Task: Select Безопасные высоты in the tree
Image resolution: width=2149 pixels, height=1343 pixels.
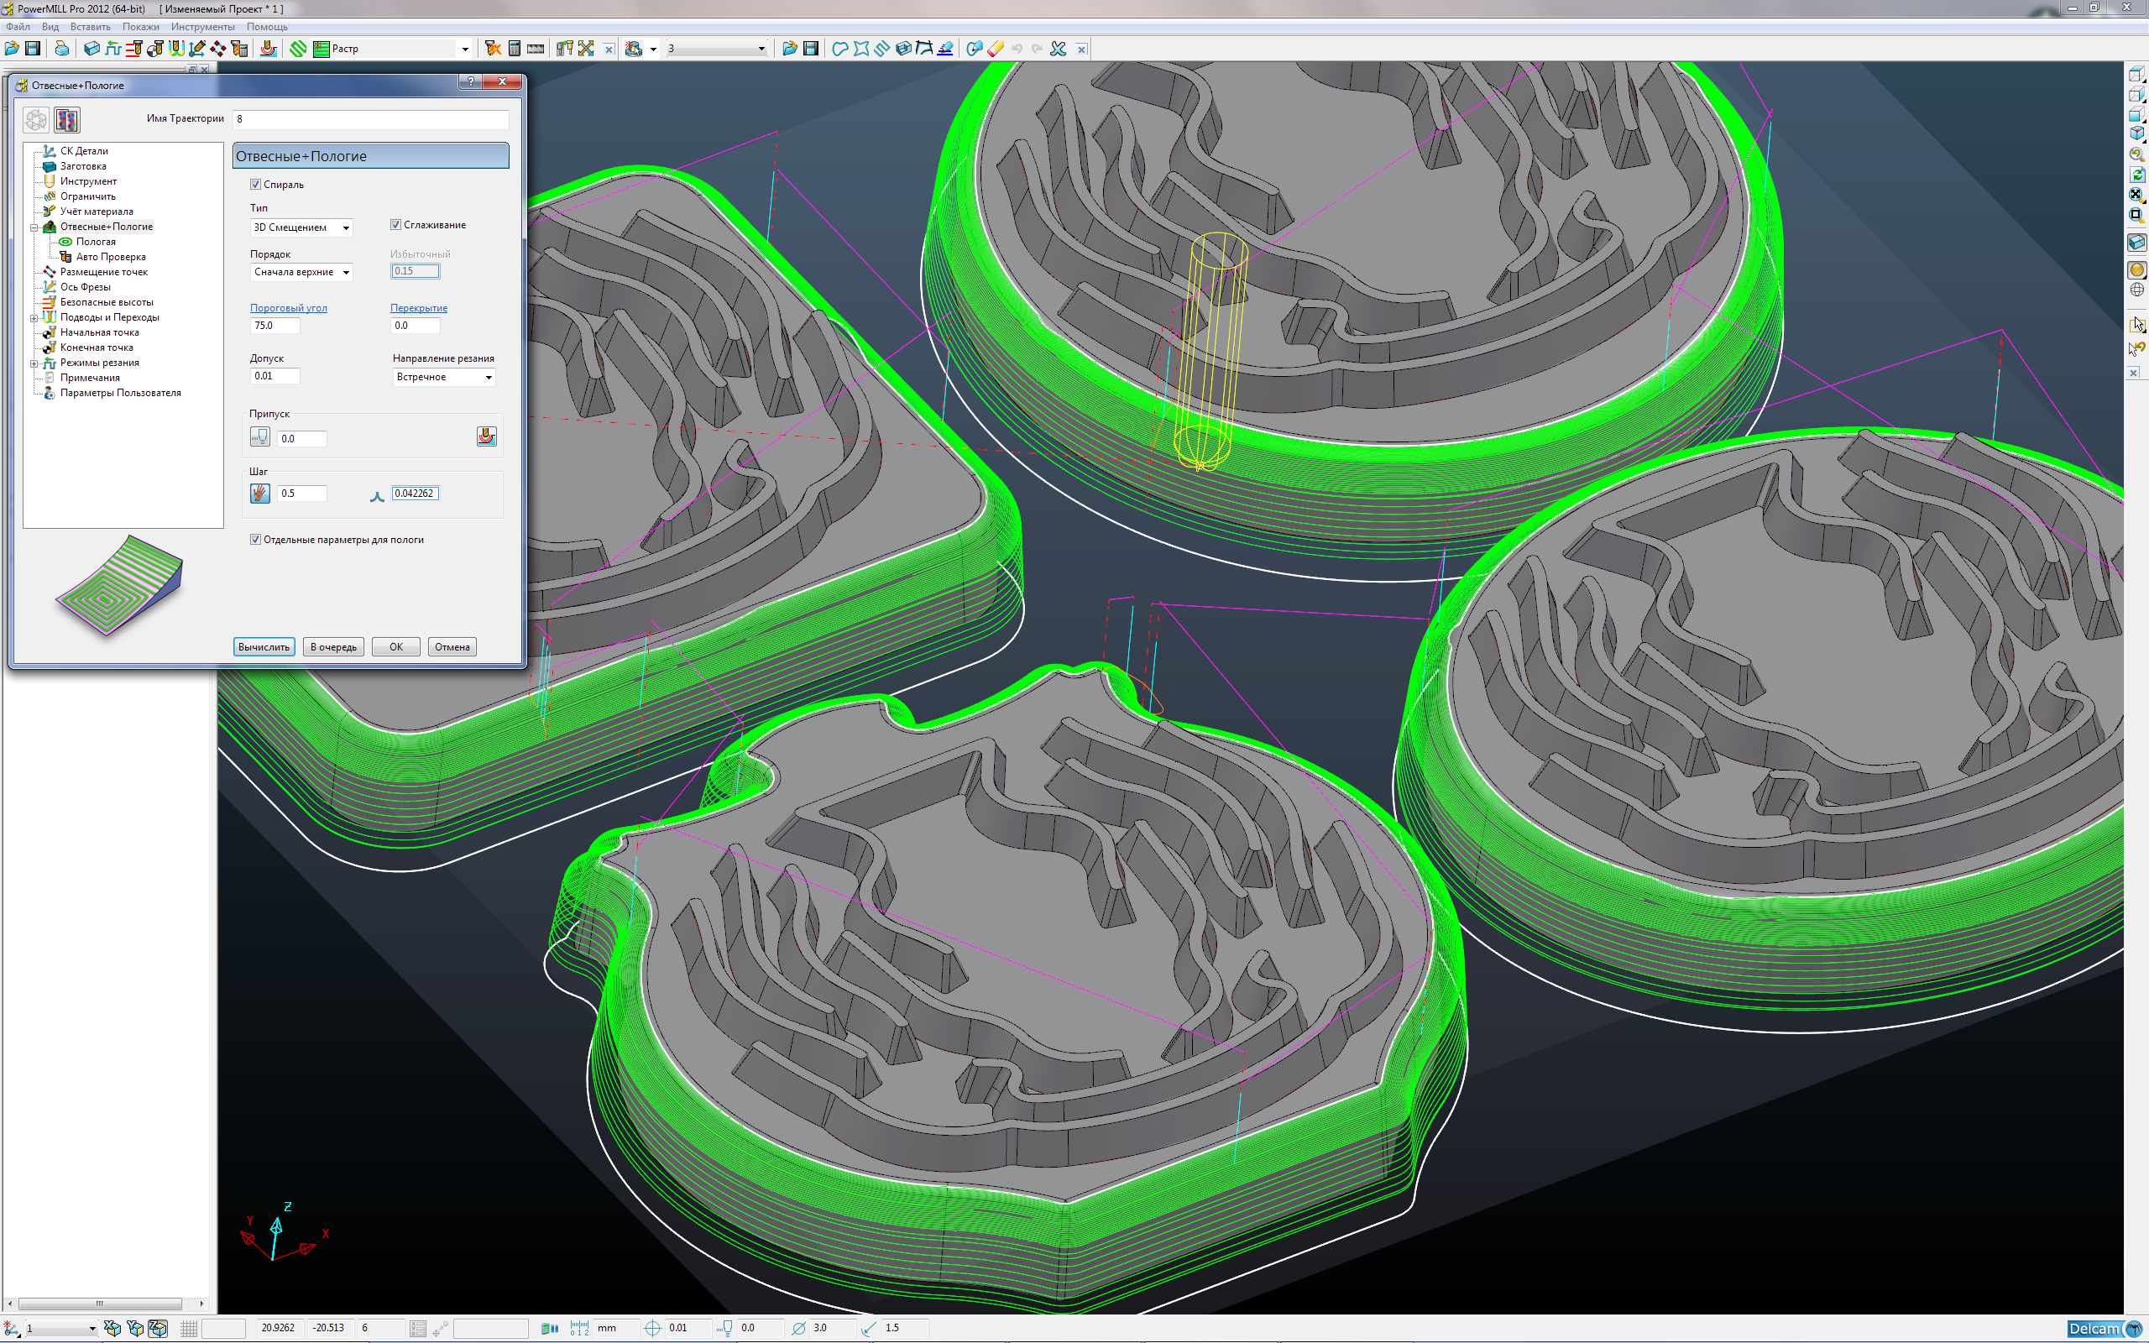Action: tap(107, 302)
